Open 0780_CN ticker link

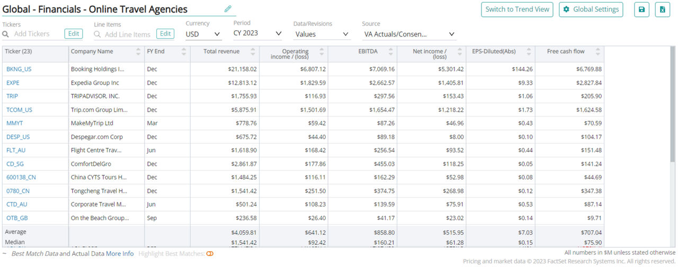coord(18,191)
